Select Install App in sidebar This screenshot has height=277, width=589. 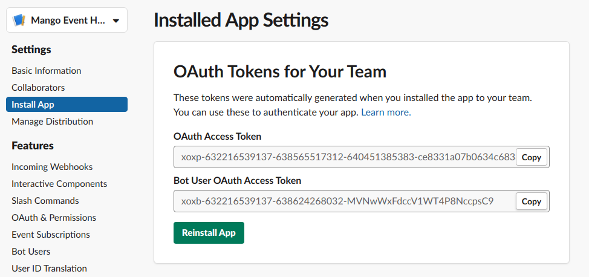[x=67, y=105]
